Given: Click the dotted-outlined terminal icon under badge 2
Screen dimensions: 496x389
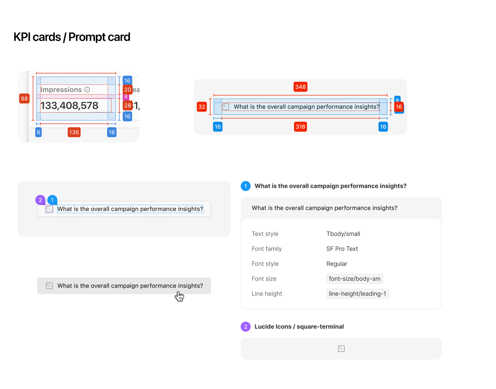Looking at the screenshot, I should 50,209.
